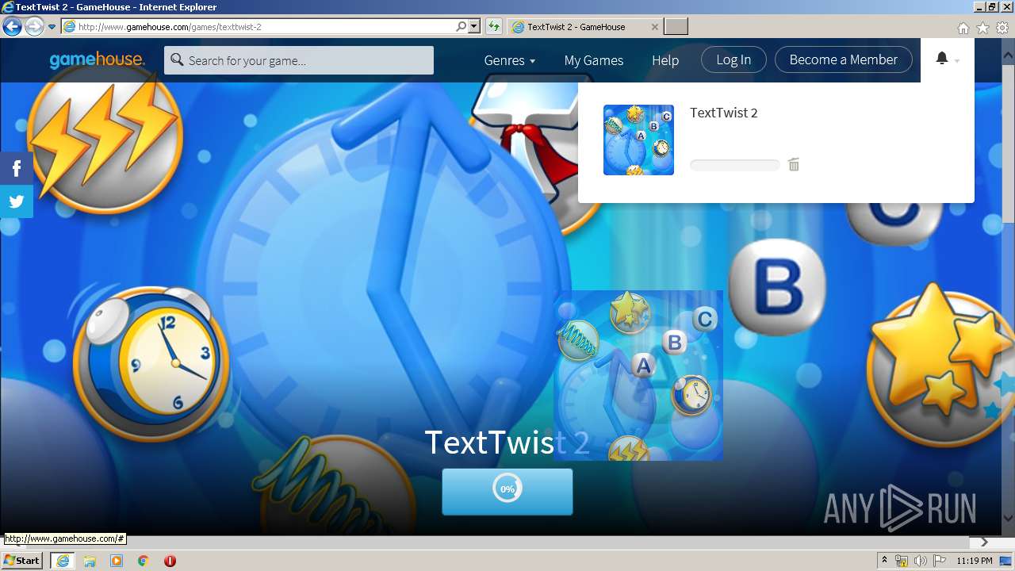Screen dimensions: 1015x571
Task: Click address bar search magnifier
Action: [462, 27]
